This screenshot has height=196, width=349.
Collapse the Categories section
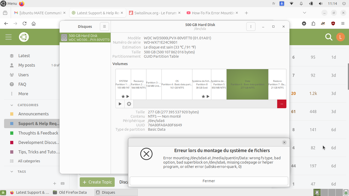12,105
